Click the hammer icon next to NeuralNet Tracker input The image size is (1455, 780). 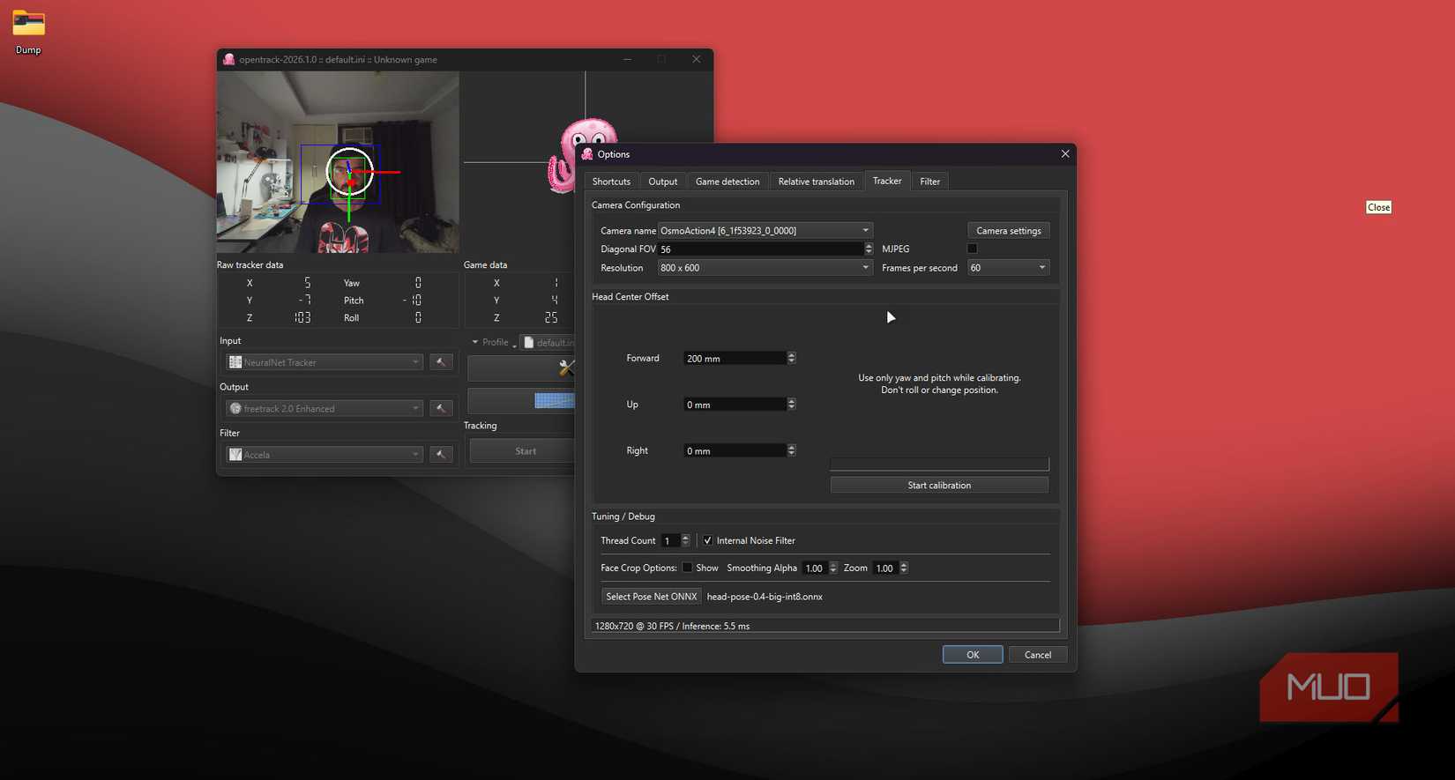[441, 362]
